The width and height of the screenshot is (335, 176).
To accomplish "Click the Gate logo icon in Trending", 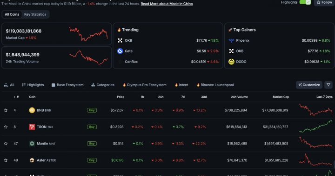I will click(120, 51).
